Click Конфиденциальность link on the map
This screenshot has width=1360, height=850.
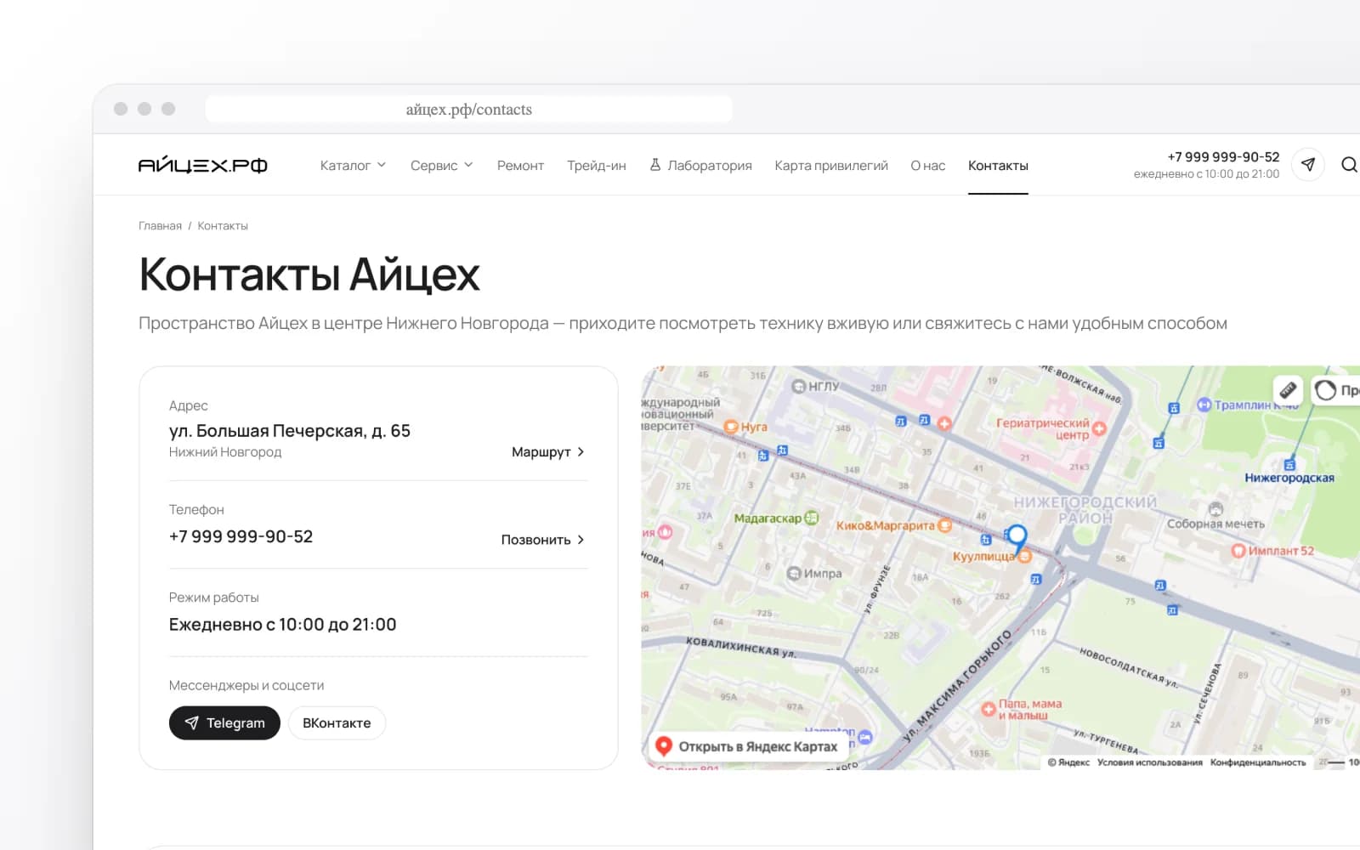coord(1258,762)
